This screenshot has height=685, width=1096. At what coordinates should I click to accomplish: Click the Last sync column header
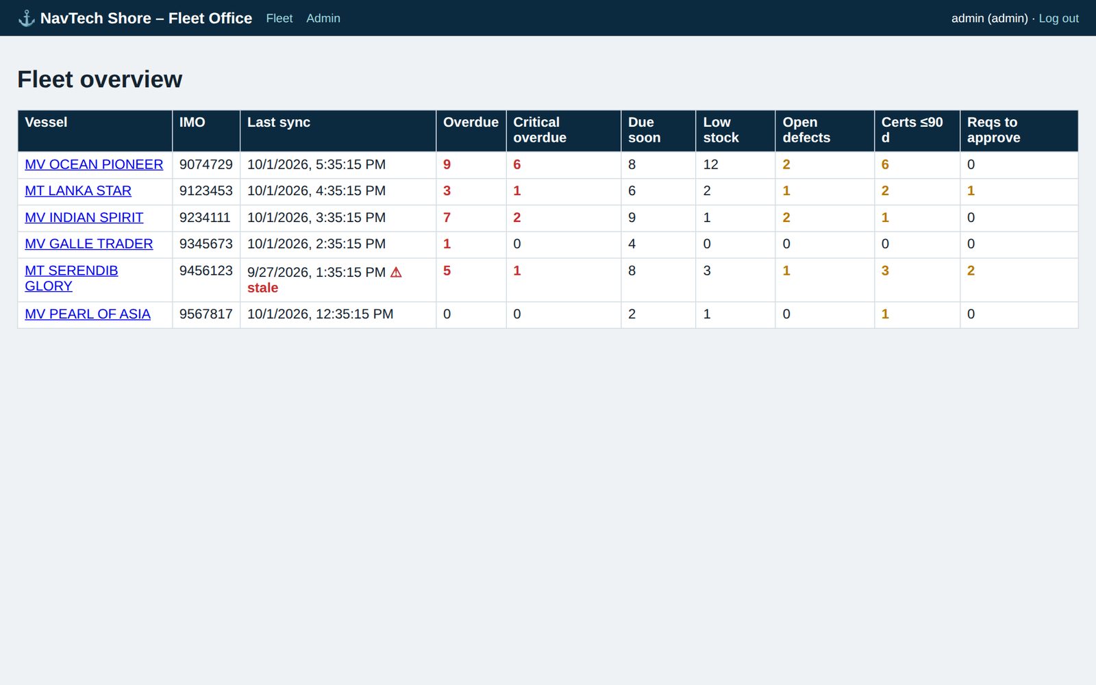(338, 131)
